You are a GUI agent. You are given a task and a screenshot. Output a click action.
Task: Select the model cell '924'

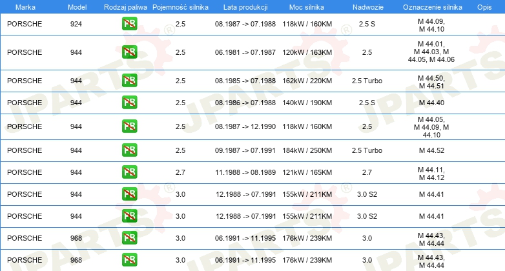coord(76,24)
